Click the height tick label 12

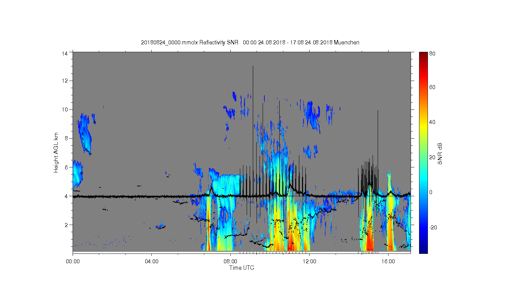click(x=64, y=81)
